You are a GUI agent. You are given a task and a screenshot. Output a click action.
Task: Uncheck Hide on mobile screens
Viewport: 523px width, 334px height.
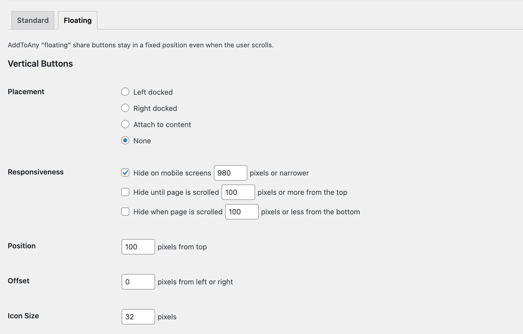125,172
